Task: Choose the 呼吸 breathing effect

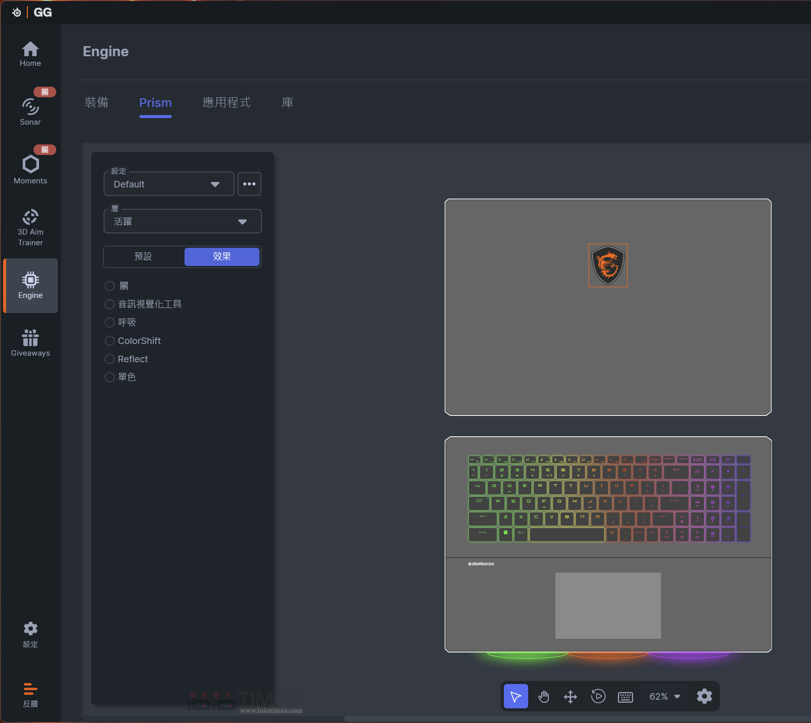Action: click(x=121, y=322)
